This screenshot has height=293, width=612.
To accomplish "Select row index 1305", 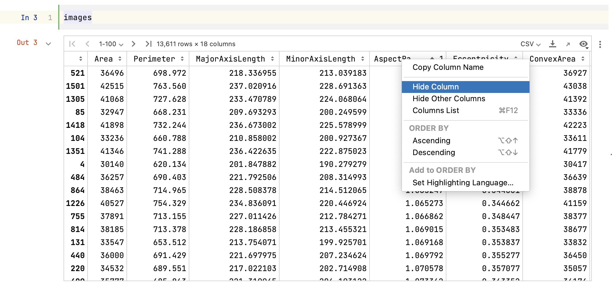I will [x=75, y=99].
